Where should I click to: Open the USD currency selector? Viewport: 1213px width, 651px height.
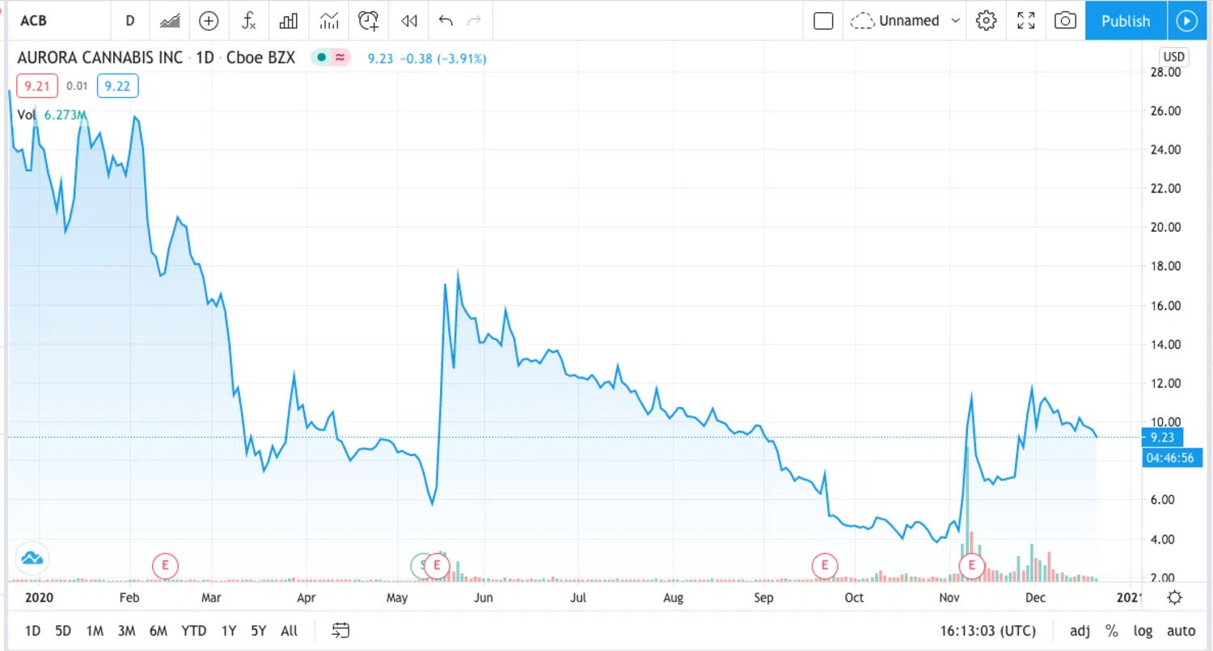(1173, 57)
